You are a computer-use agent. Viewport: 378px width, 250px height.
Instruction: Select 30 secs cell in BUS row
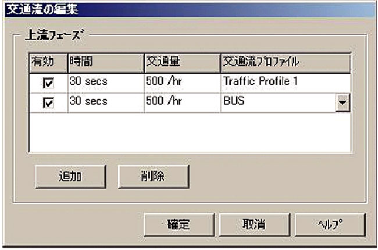[106, 103]
